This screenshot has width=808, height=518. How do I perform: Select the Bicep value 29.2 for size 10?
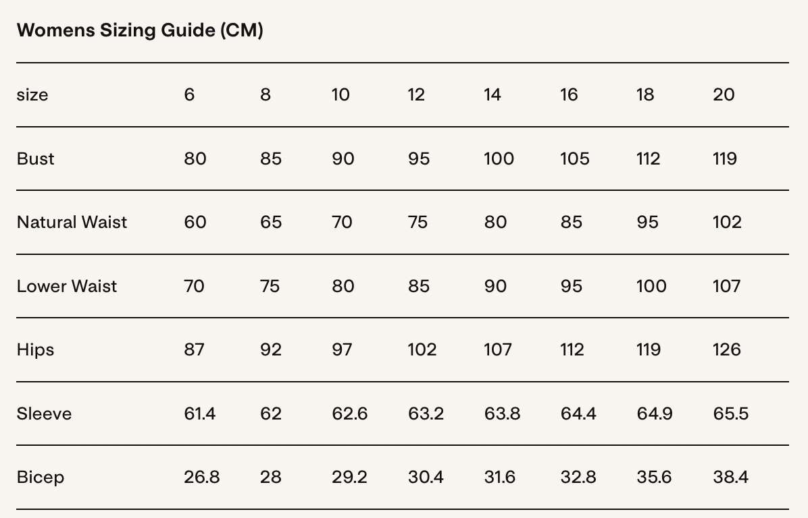[349, 477]
